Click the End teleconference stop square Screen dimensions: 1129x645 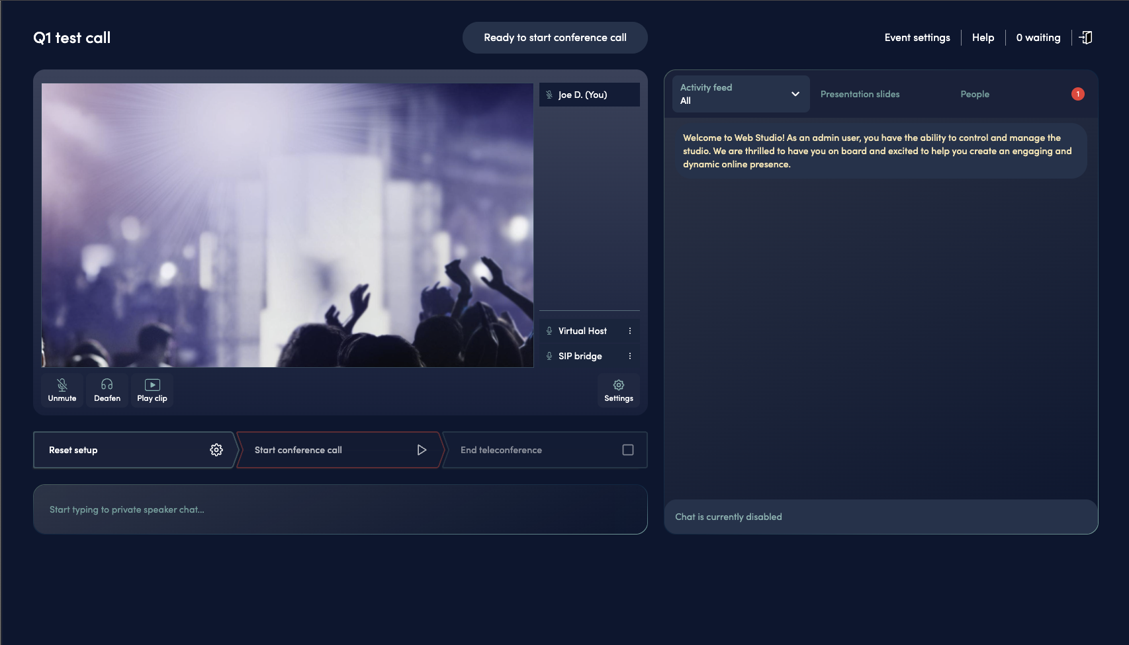click(x=628, y=450)
